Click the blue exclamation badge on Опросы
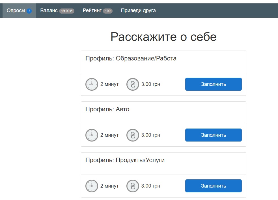The height and width of the screenshot is (200, 278). coord(29,11)
